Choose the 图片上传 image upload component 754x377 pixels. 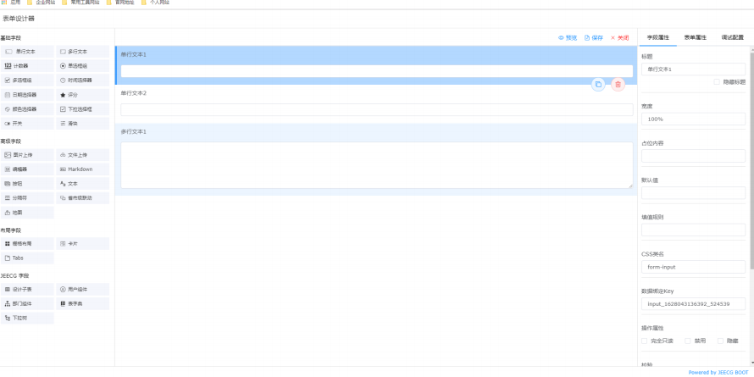click(x=27, y=155)
